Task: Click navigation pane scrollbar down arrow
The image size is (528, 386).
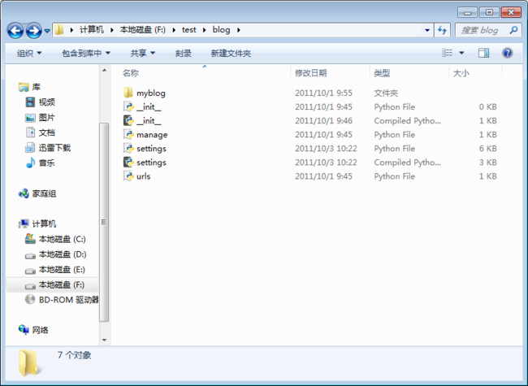Action: pos(104,340)
